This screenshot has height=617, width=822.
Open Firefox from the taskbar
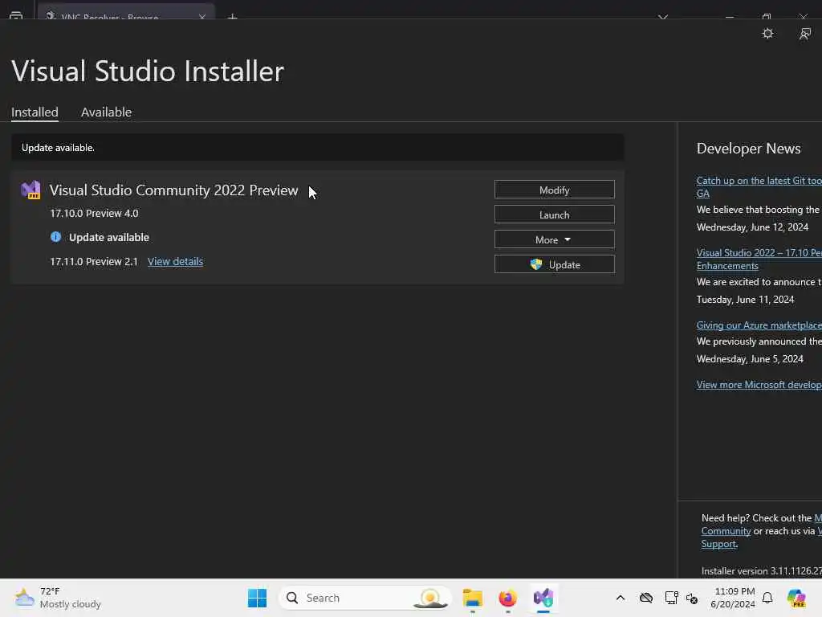click(507, 598)
